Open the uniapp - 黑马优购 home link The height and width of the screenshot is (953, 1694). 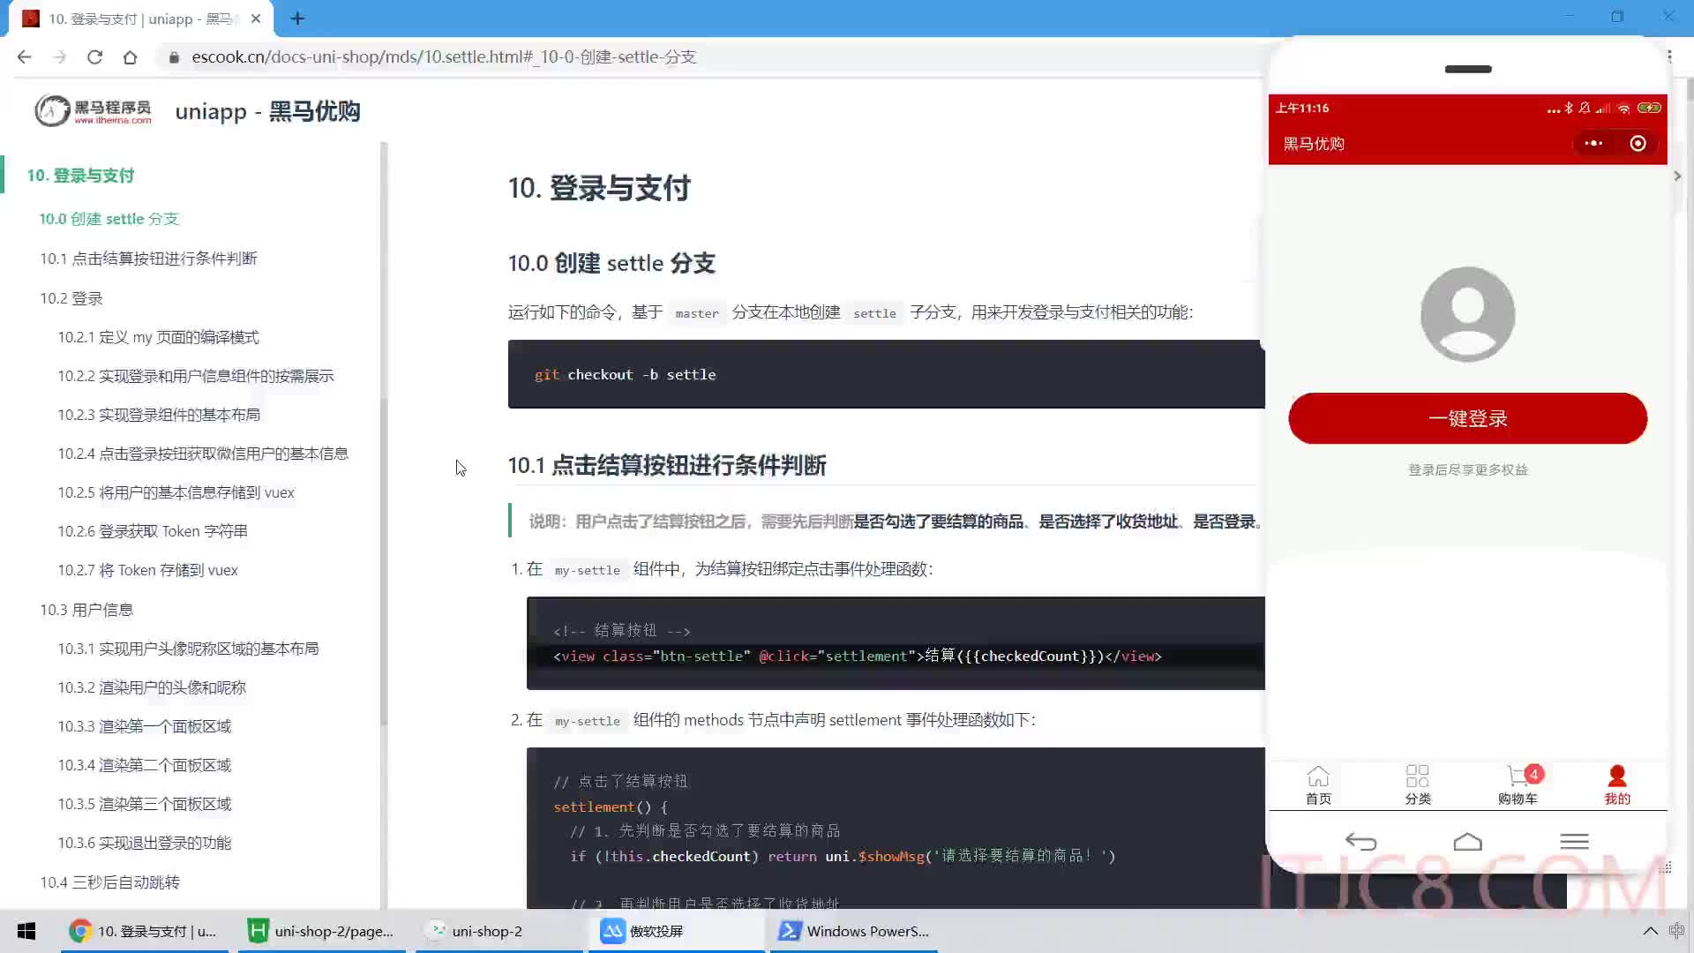click(x=267, y=111)
